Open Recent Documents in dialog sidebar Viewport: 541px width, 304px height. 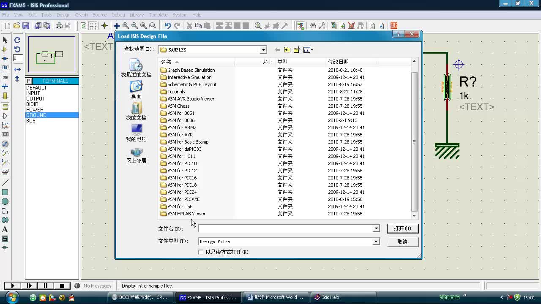(136, 68)
